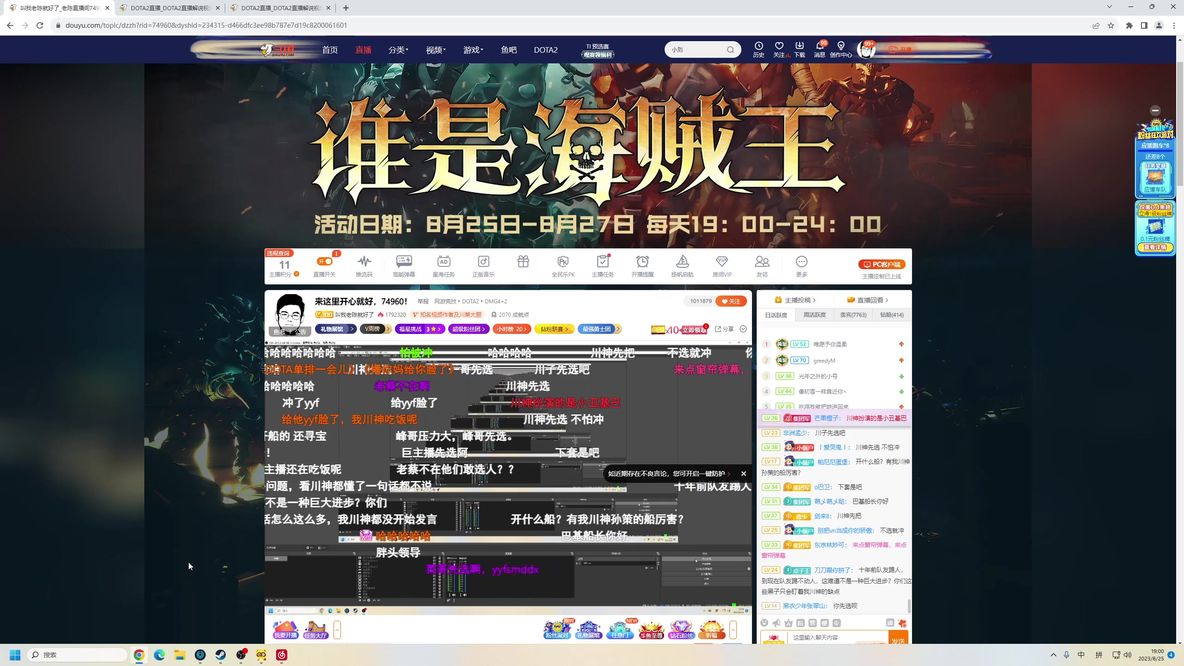
Task: Open 开播提醒 stream reminder
Action: [642, 266]
